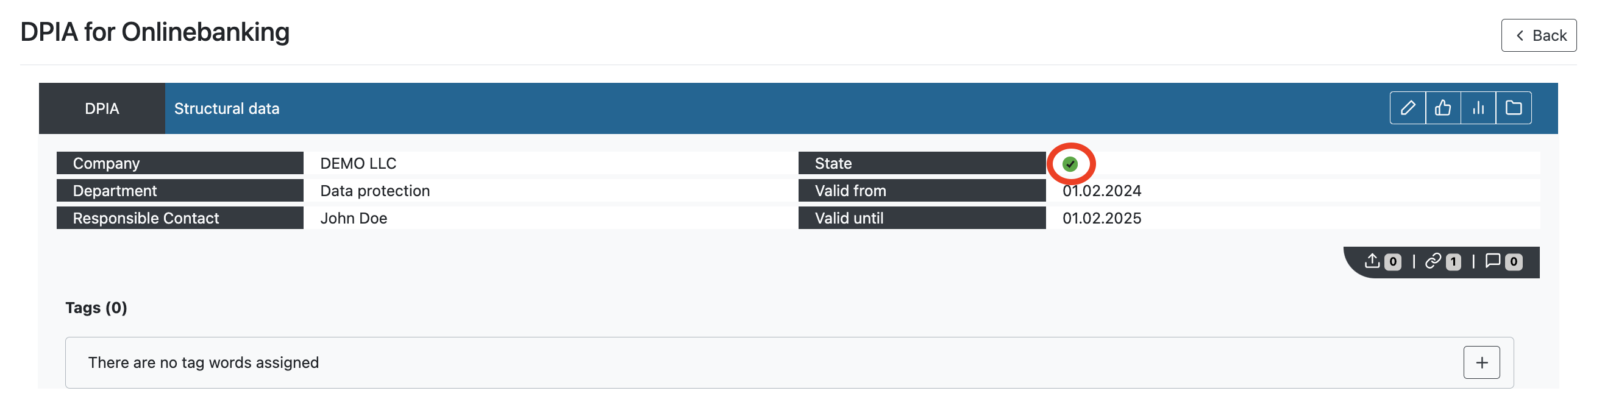The height and width of the screenshot is (402, 1602).
Task: Click the green state checkmark icon
Action: (x=1070, y=164)
